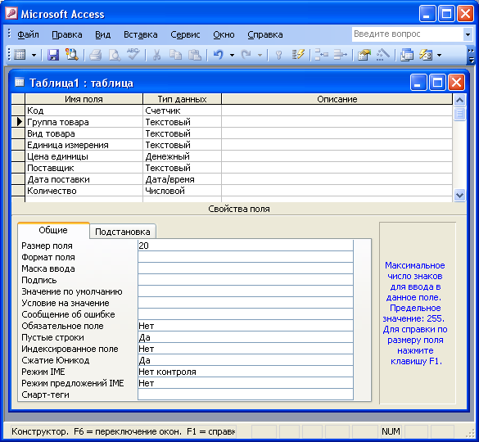Click the Insert Rows toolbar icon
The image size is (479, 442).
point(321,55)
